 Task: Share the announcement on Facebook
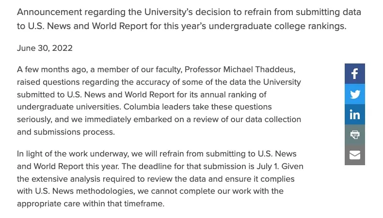(x=354, y=74)
